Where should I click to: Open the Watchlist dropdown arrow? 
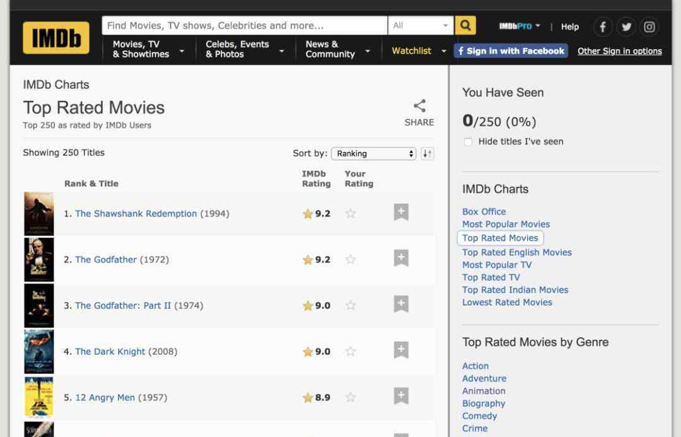(443, 51)
